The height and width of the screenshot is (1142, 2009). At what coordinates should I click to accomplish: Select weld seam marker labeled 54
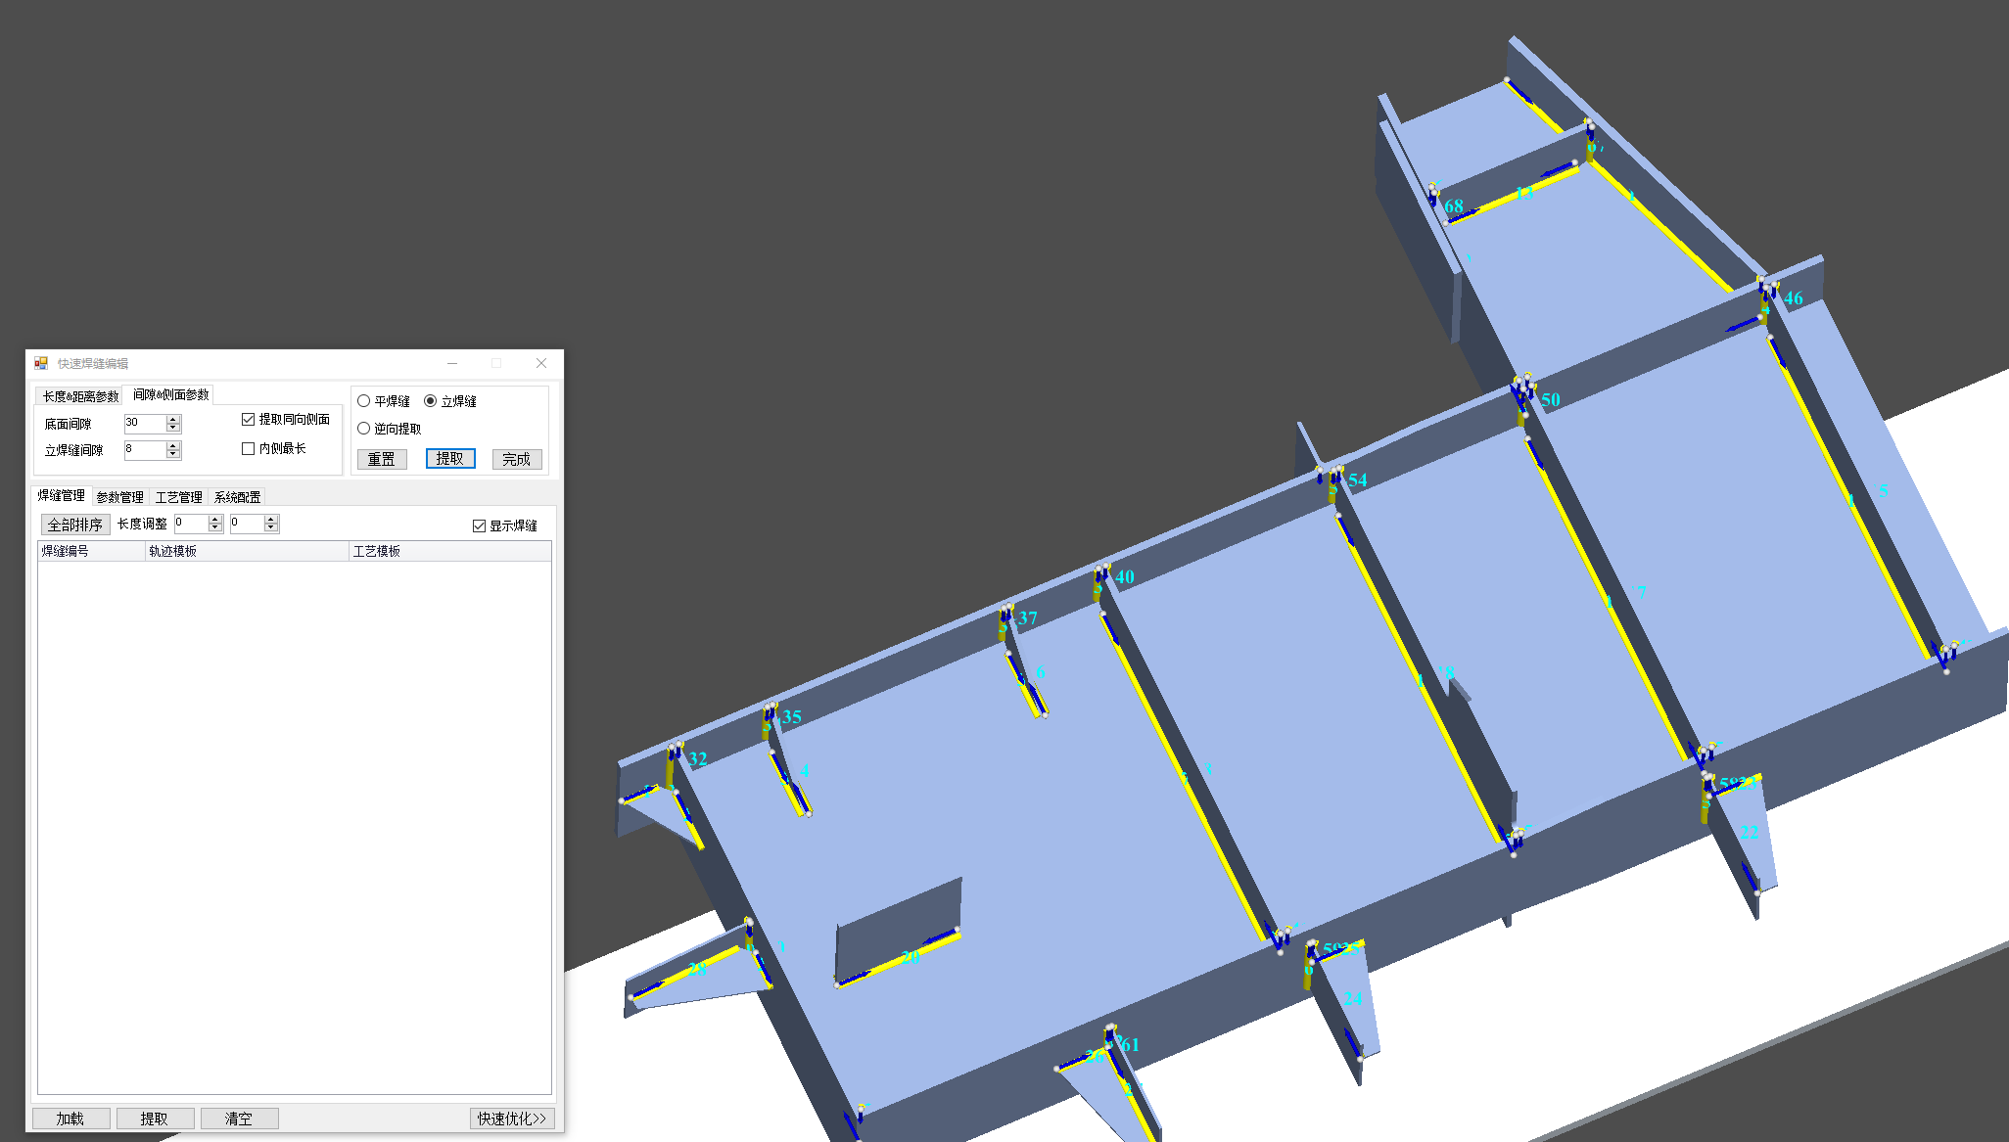[x=1357, y=480]
